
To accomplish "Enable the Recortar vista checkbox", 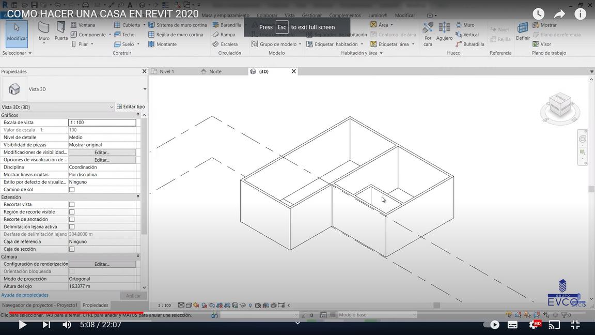I will [72, 204].
